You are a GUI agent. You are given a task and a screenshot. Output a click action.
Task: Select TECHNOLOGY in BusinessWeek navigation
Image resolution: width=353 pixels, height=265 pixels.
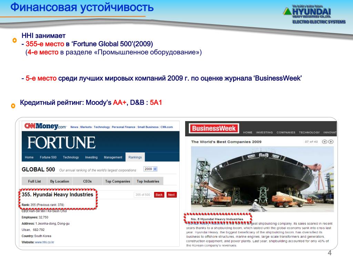309,132
